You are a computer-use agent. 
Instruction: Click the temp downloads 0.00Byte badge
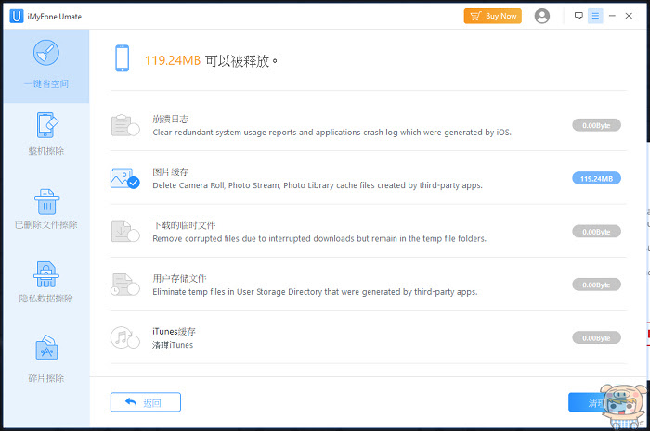point(596,232)
